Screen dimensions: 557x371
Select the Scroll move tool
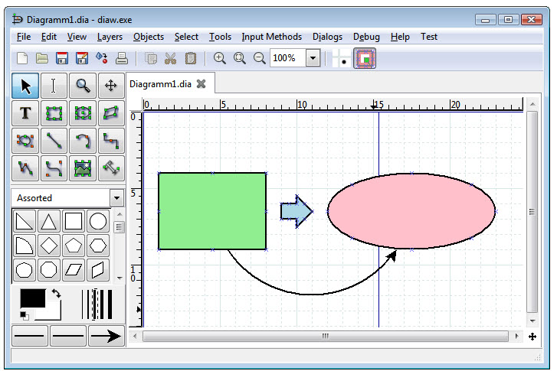point(111,86)
